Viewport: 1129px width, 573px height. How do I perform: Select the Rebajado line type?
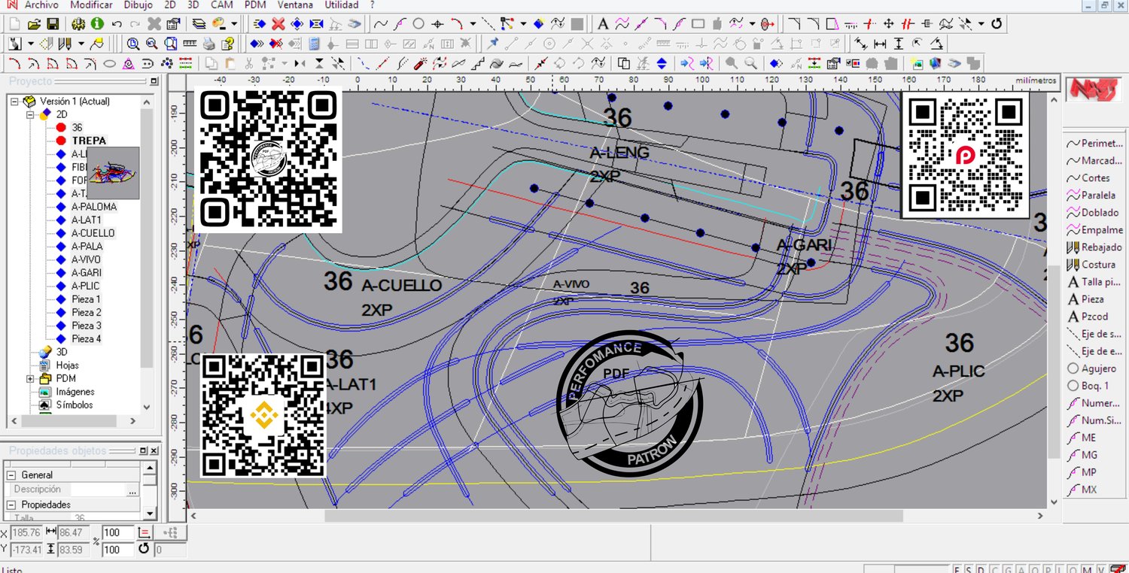1095,247
